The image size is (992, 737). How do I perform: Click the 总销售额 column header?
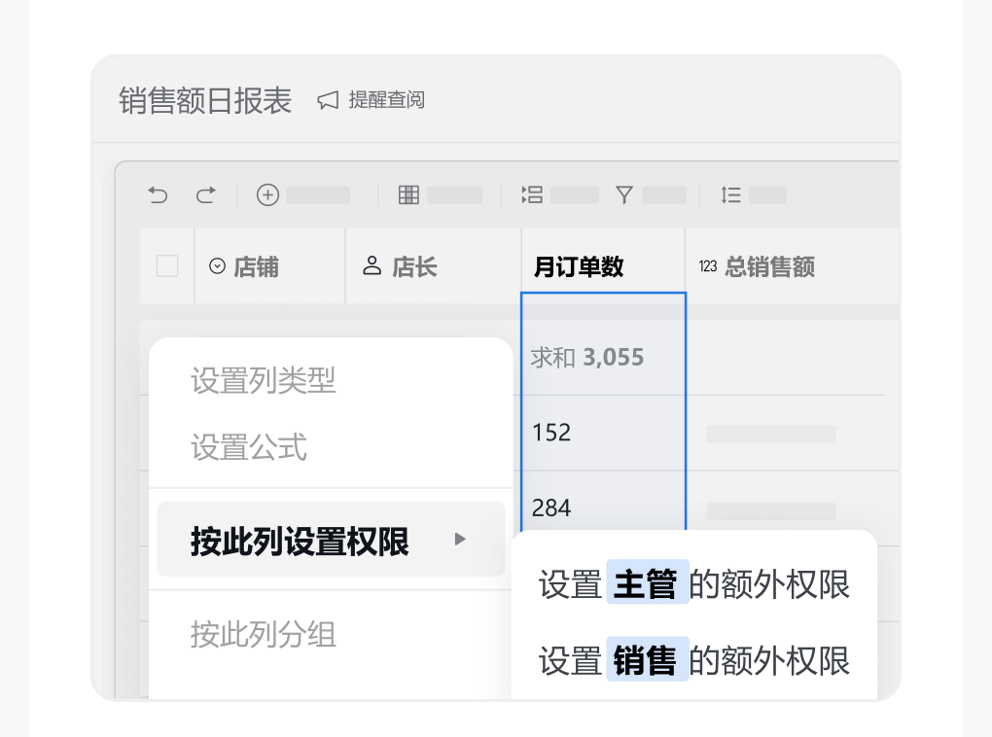[792, 266]
